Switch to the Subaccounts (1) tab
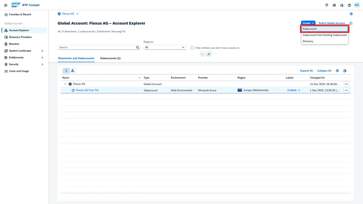Image resolution: width=363 pixels, height=204 pixels. [x=110, y=58]
